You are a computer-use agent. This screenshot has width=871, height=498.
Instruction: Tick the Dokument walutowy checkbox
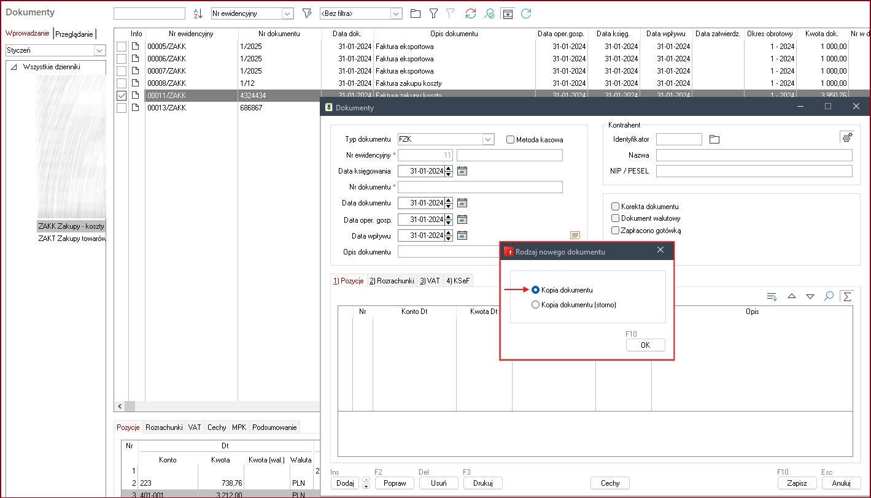pyautogui.click(x=616, y=218)
